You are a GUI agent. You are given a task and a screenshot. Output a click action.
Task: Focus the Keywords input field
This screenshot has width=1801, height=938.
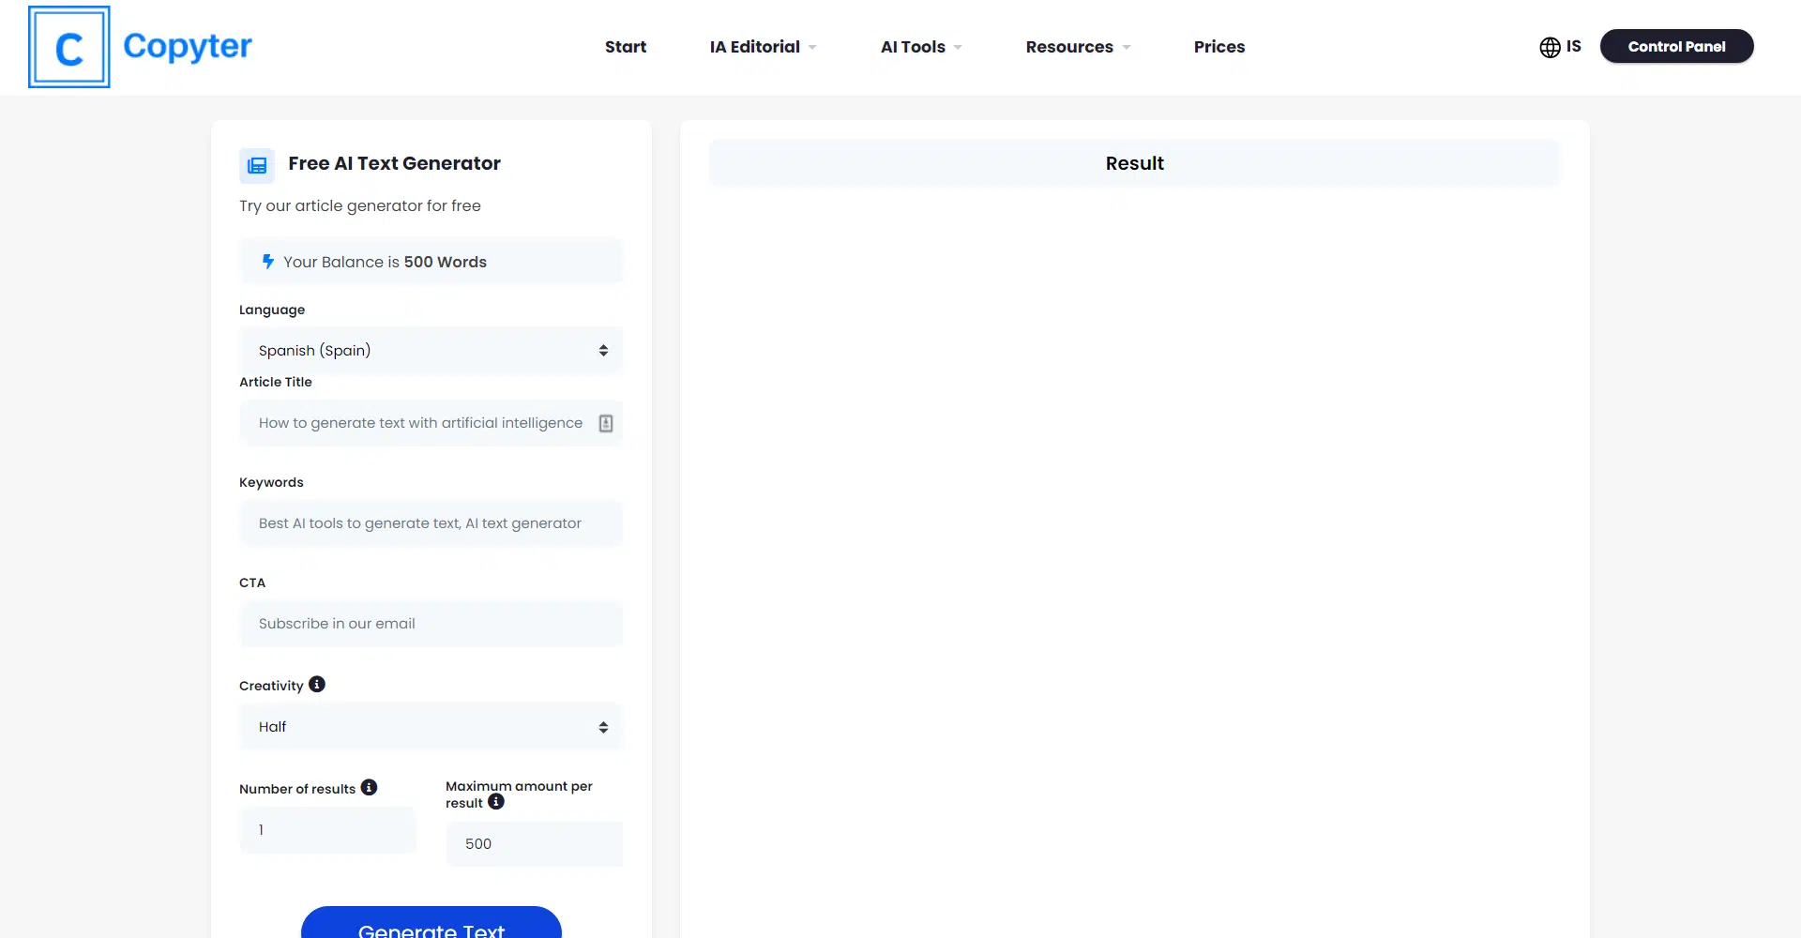pyautogui.click(x=431, y=523)
